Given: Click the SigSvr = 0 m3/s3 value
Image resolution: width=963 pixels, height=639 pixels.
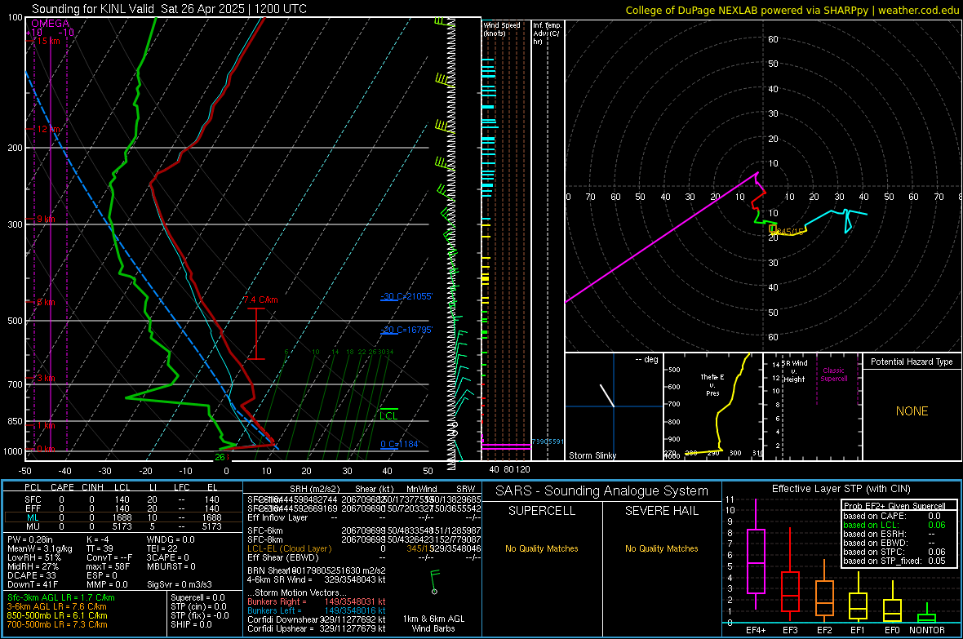Looking at the screenshot, I should [x=180, y=584].
